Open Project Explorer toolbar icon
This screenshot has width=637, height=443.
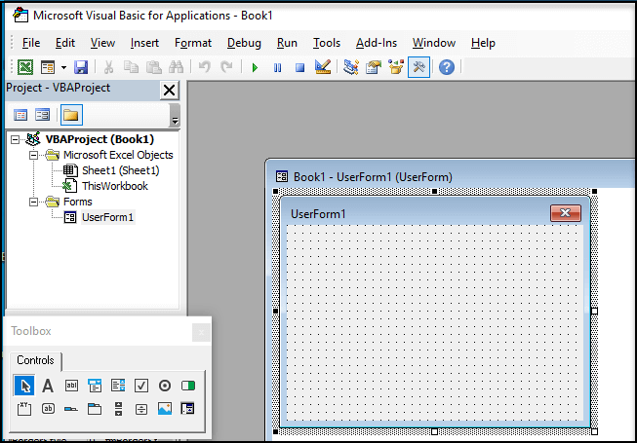point(351,67)
